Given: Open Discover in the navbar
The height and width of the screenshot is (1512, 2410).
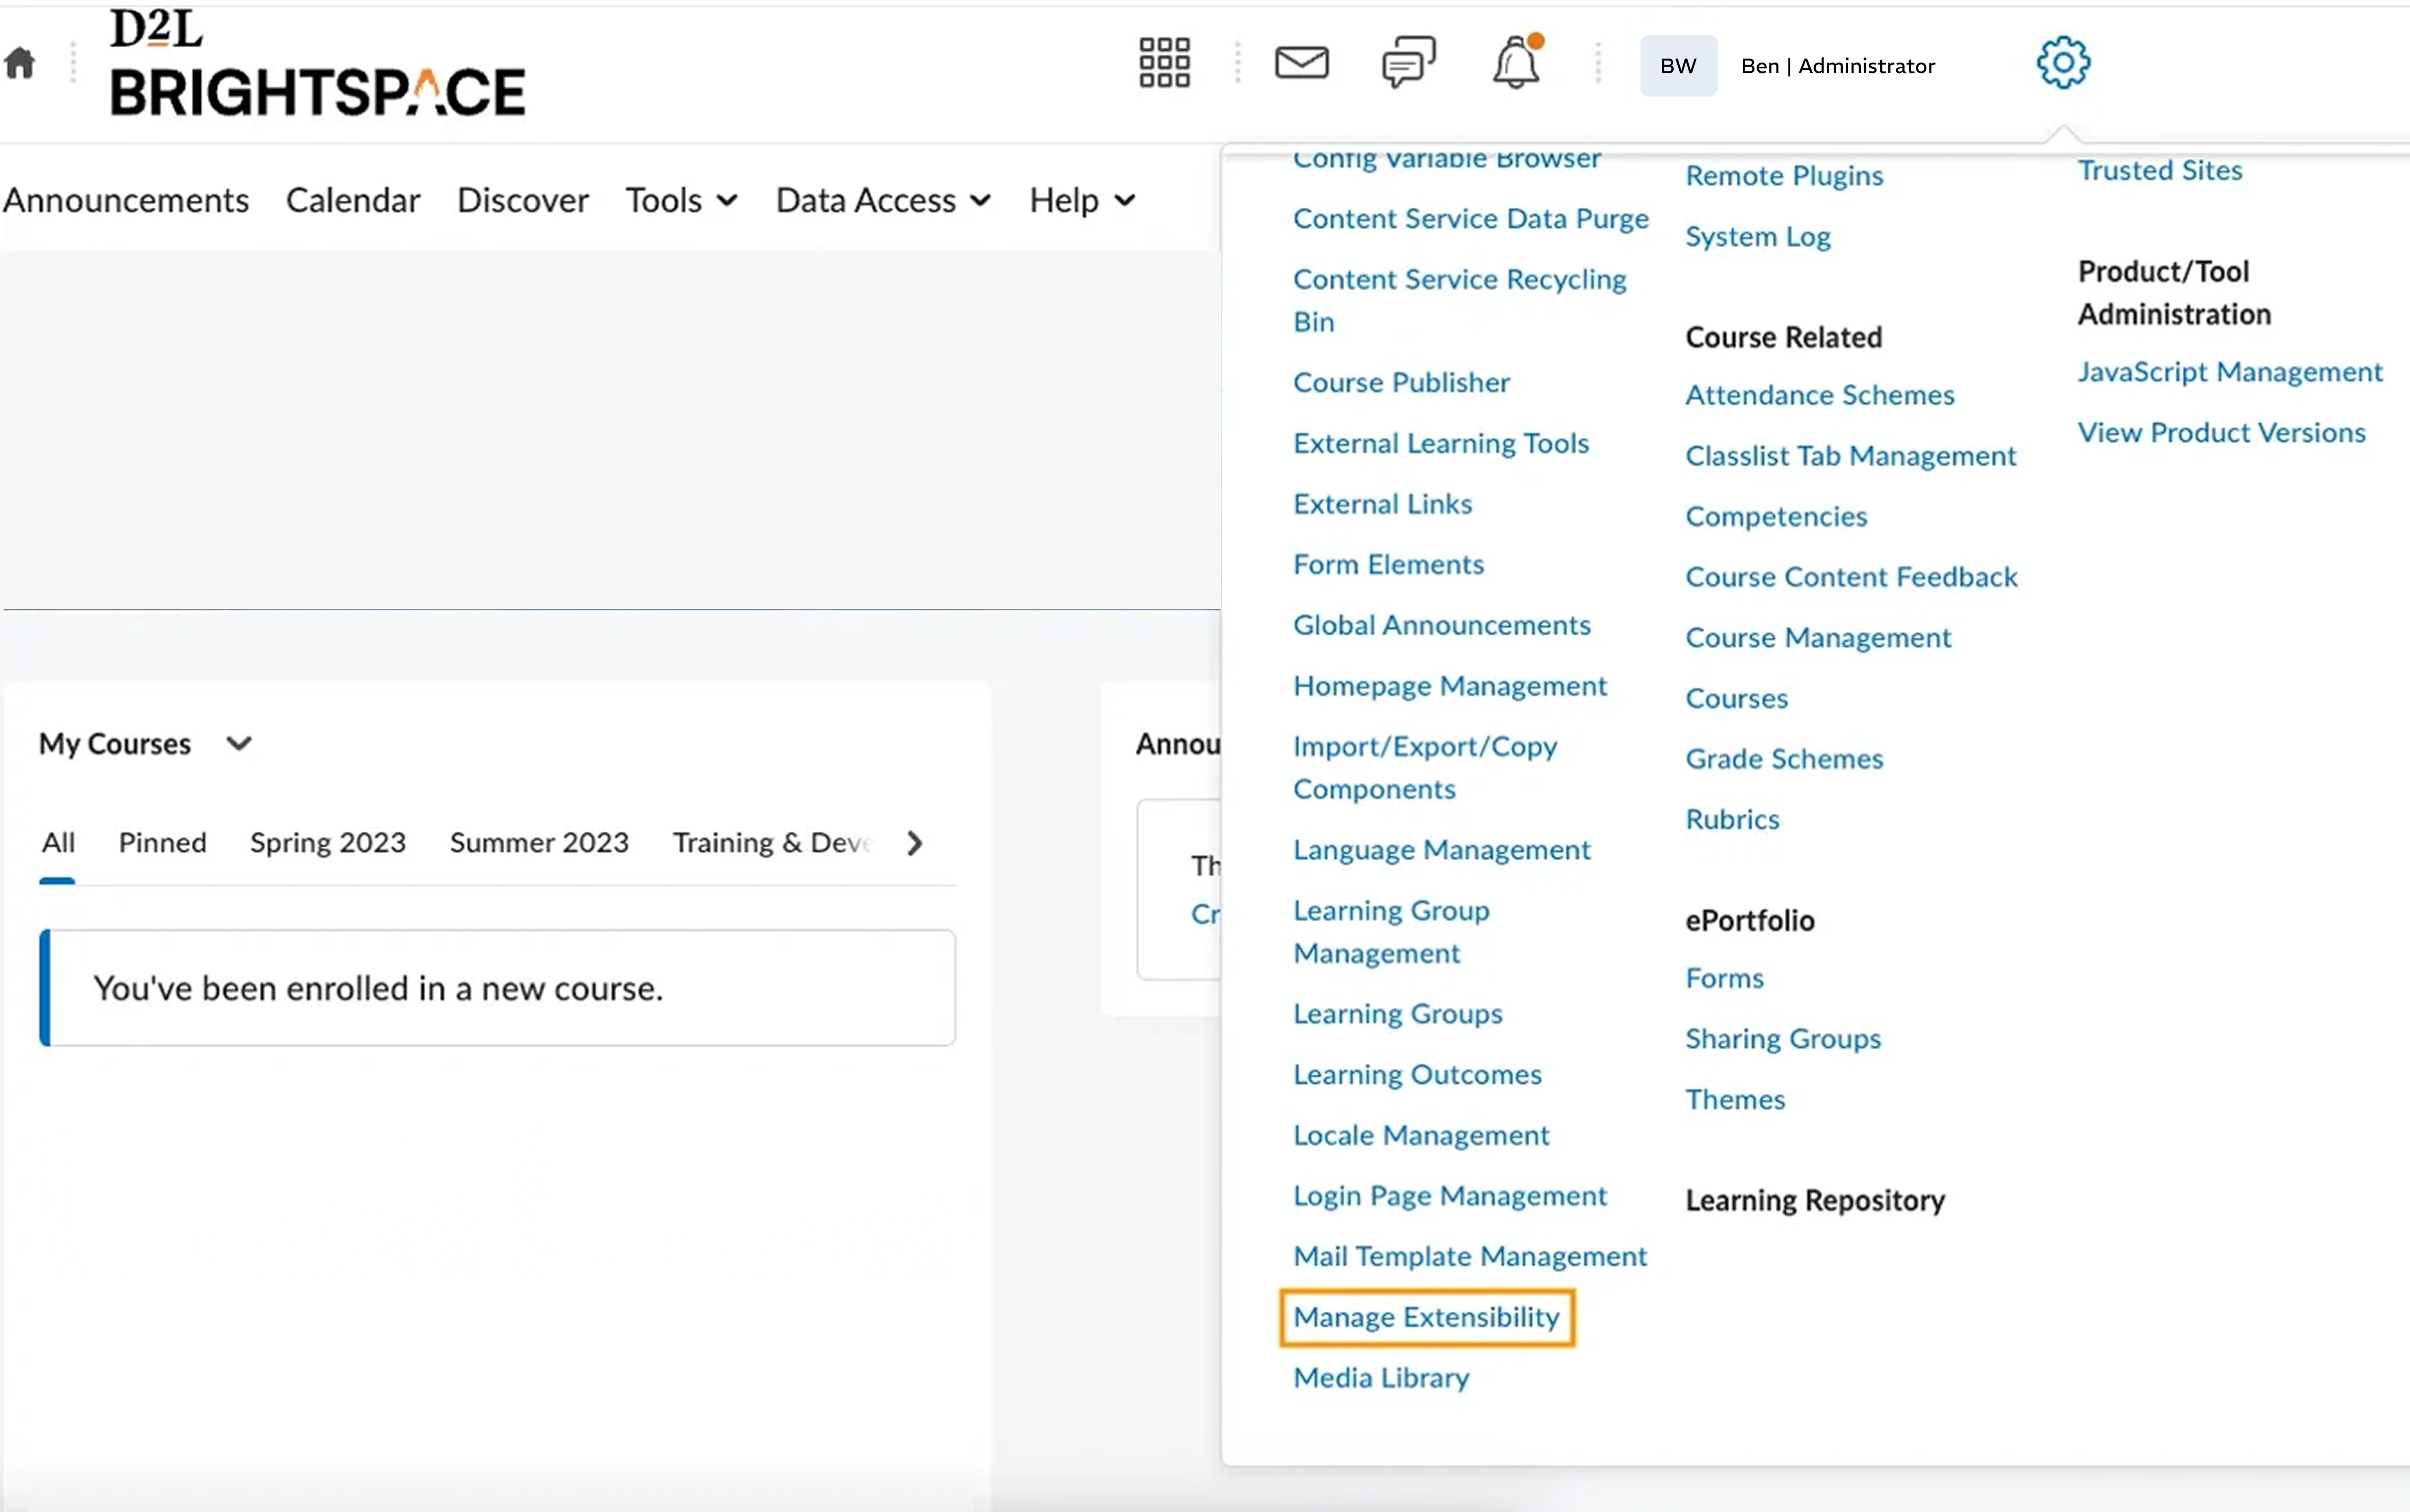Looking at the screenshot, I should pyautogui.click(x=523, y=200).
